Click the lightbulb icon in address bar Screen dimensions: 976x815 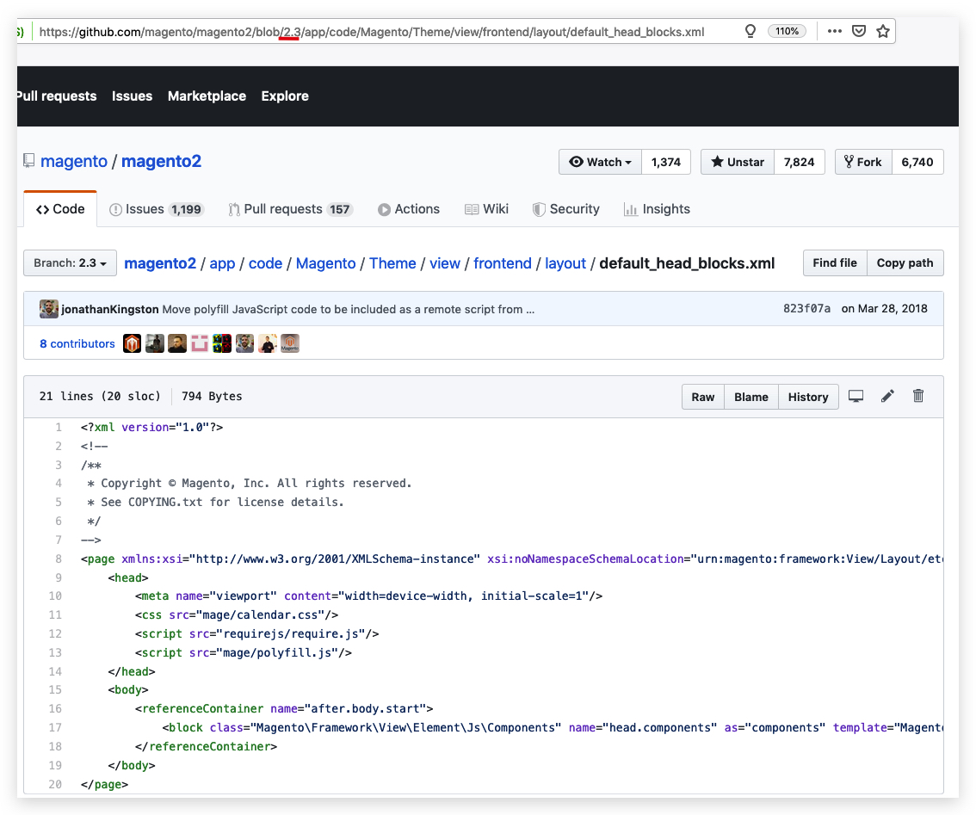[x=750, y=31]
